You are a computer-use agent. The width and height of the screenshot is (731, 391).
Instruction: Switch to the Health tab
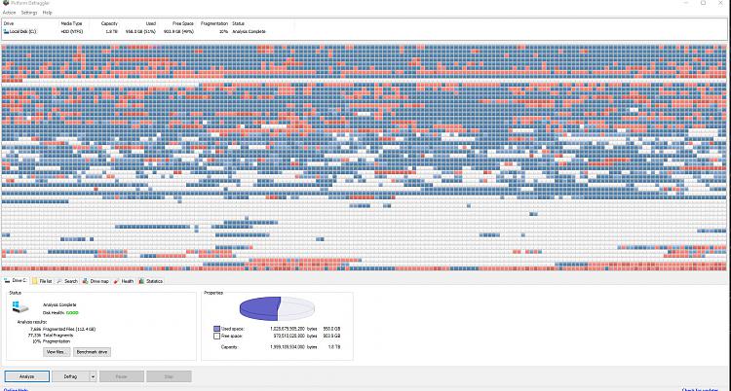[x=124, y=281]
